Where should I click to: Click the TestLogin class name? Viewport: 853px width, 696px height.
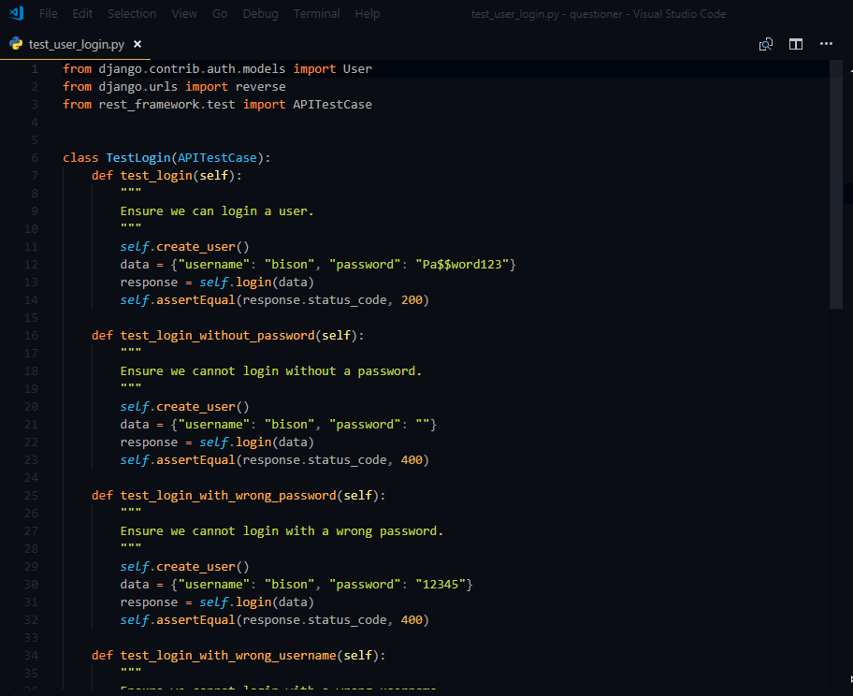[x=138, y=157]
